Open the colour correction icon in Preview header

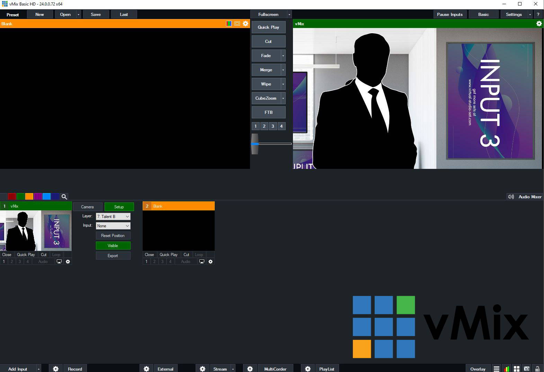(x=229, y=24)
